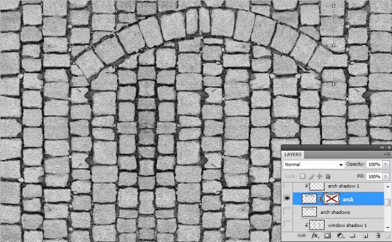Select the window shadow 1 thumbnail
392x242 pixels.
[317, 225]
